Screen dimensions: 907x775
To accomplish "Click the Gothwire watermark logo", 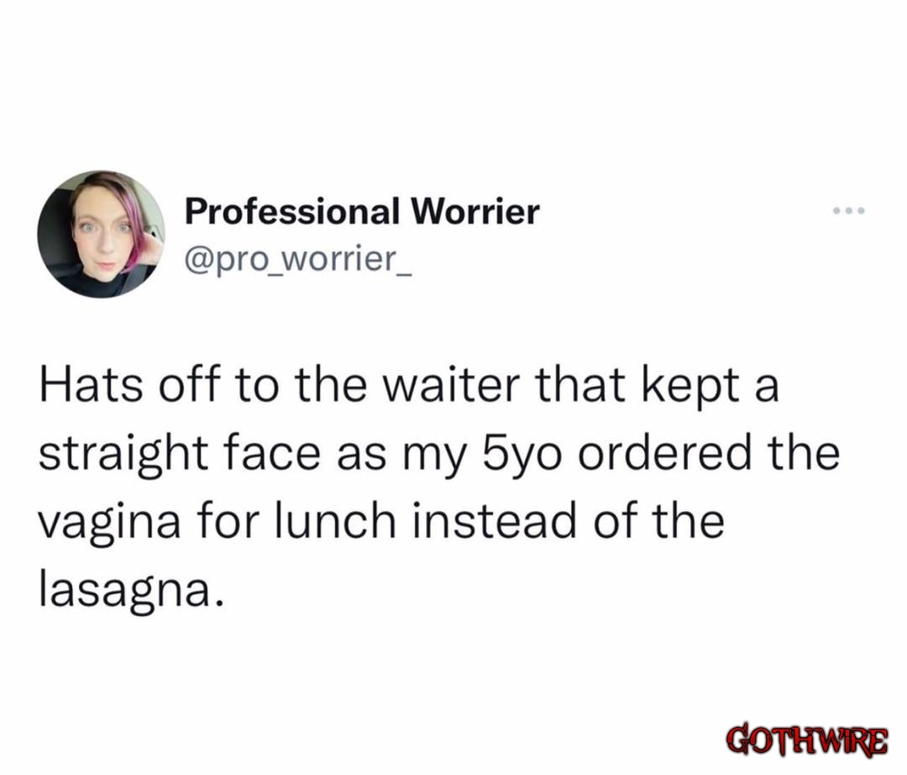I will coord(807,739).
